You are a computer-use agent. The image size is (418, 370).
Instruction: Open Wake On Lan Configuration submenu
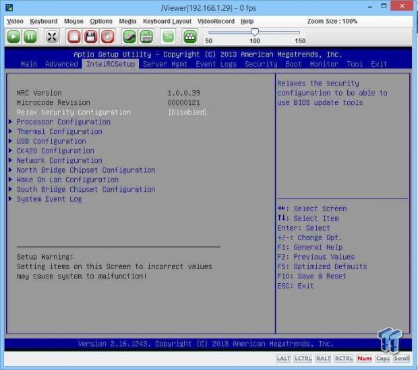67,180
